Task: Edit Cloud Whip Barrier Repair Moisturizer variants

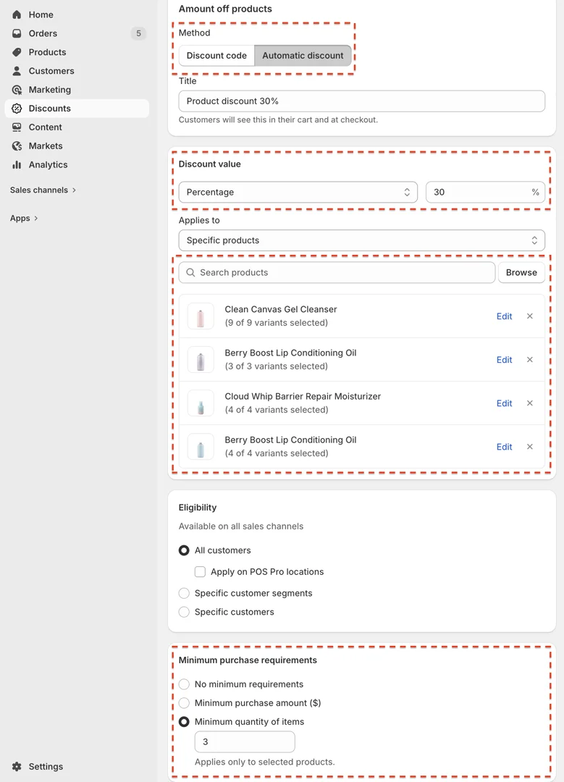Action: 504,403
